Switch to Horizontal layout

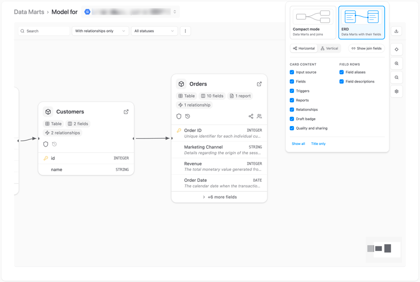pyautogui.click(x=304, y=48)
